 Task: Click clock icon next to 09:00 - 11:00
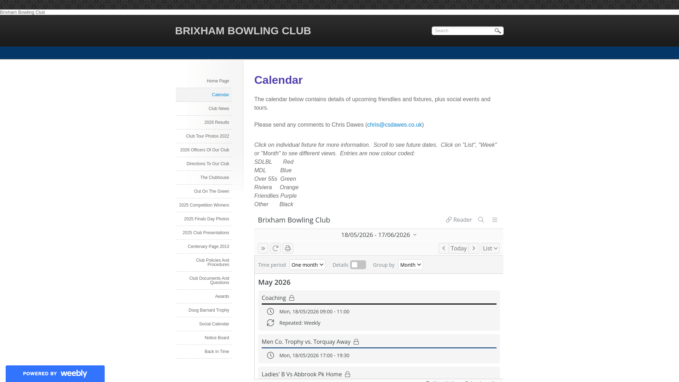coord(271,312)
